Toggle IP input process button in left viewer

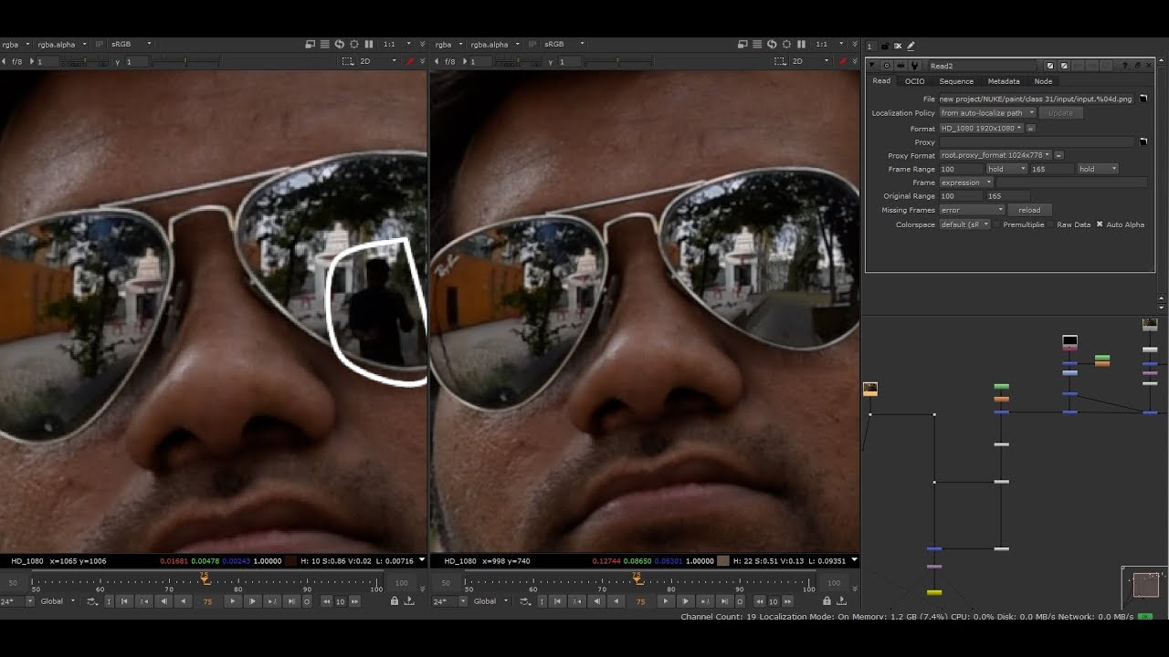tap(100, 44)
